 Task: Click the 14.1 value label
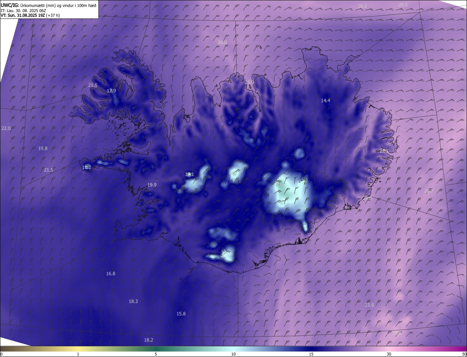click(x=189, y=174)
